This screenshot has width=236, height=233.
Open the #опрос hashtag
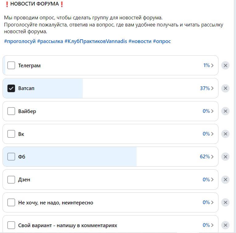pos(162,41)
